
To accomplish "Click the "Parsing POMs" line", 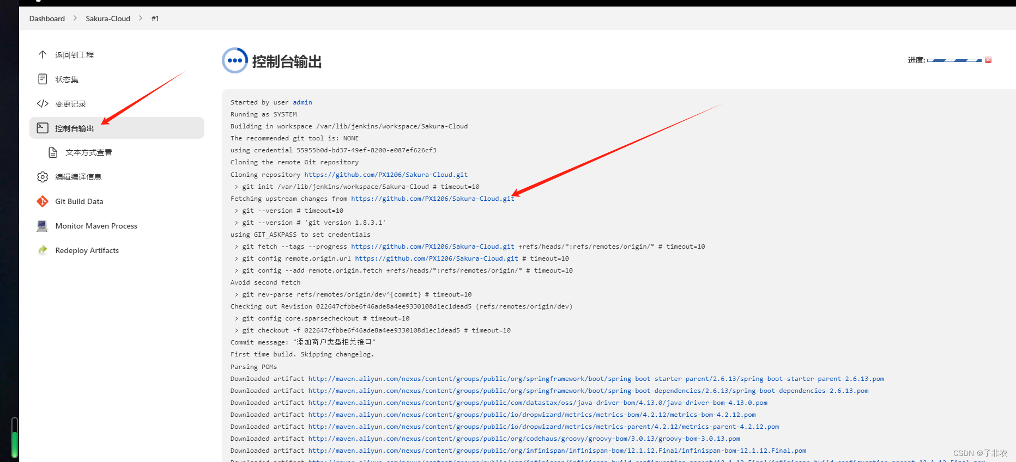I will click(x=253, y=367).
